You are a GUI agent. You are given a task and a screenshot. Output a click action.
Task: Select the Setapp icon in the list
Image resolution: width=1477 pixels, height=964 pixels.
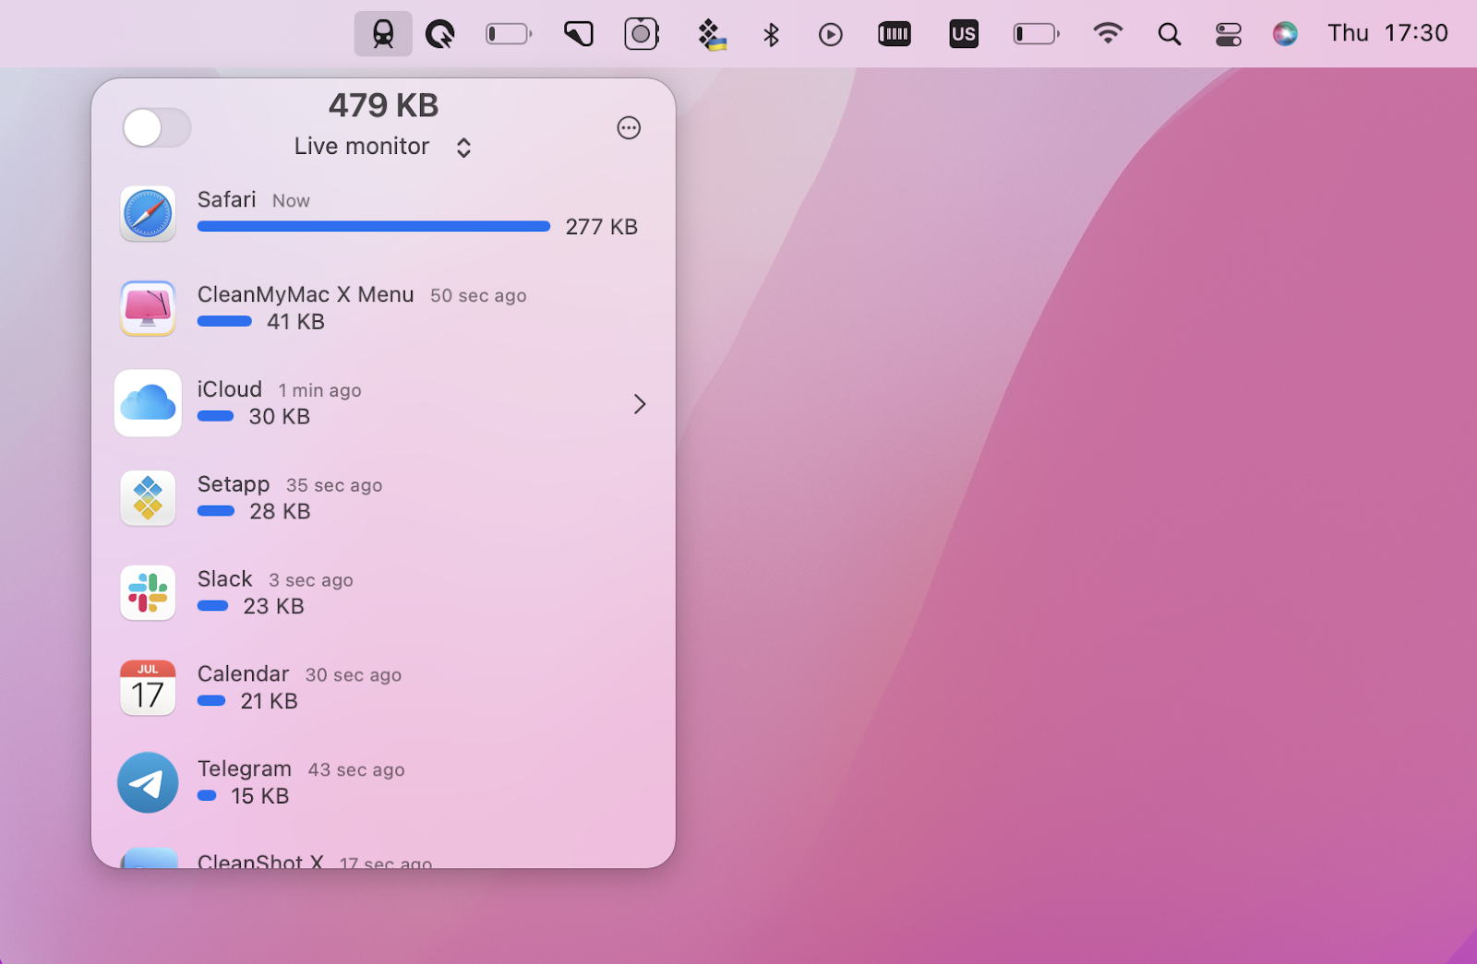pyautogui.click(x=148, y=498)
